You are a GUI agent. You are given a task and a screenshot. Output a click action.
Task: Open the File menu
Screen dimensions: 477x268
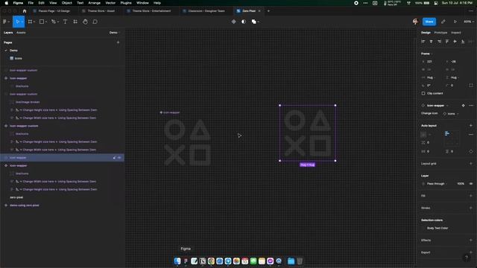click(x=31, y=3)
